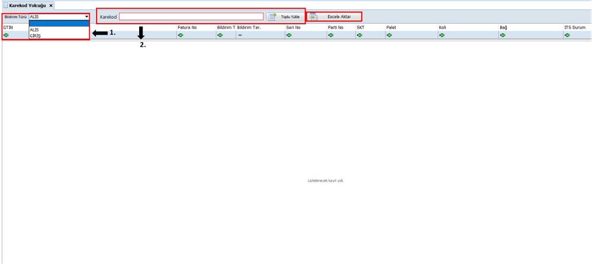Click the Bildirim Tar. equals filter operator

point(240,35)
